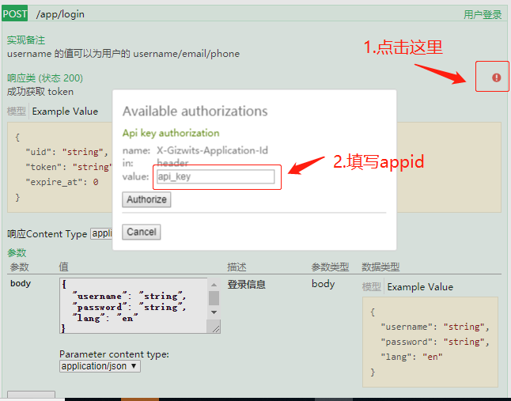Click the 用户登录 link on the right
This screenshot has height=401, width=511.
482,14
